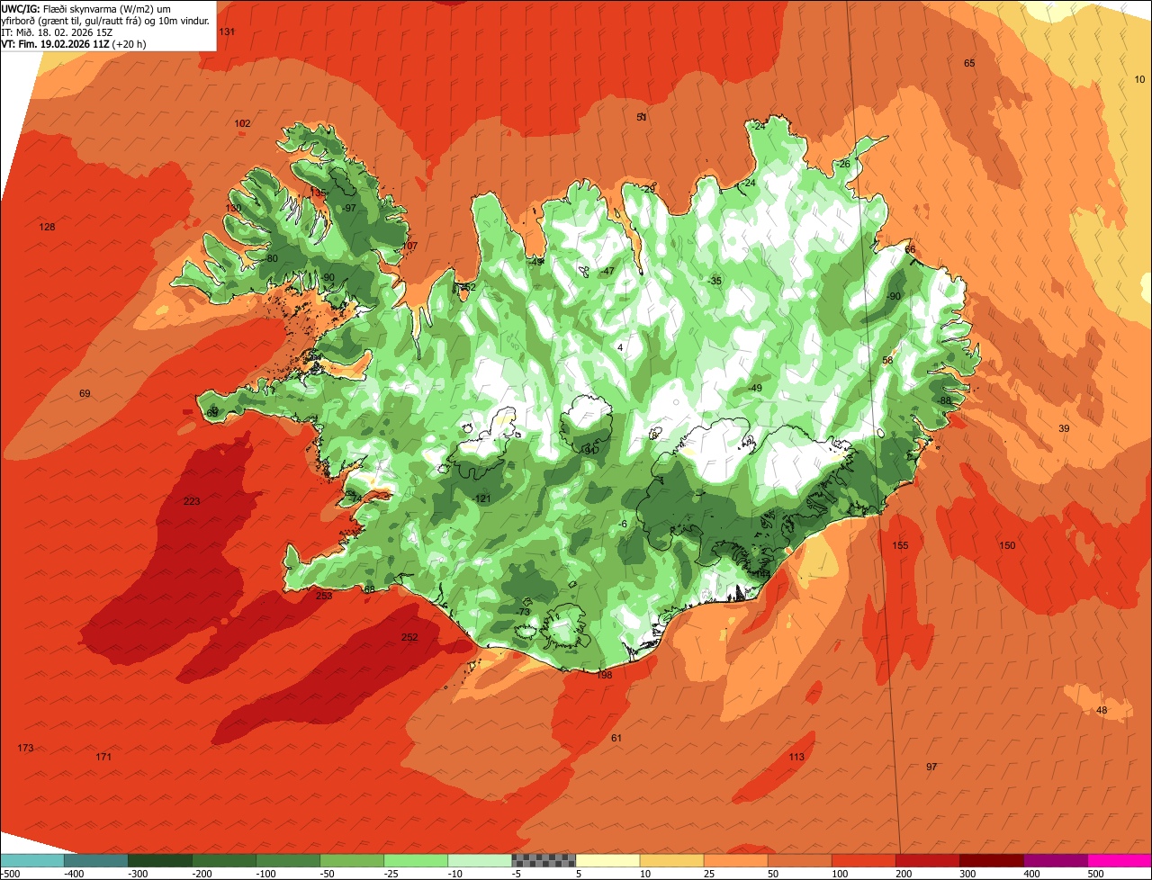Viewport: 1152px width, 880px height.
Task: Click the map value '-52'
Action: tap(468, 287)
